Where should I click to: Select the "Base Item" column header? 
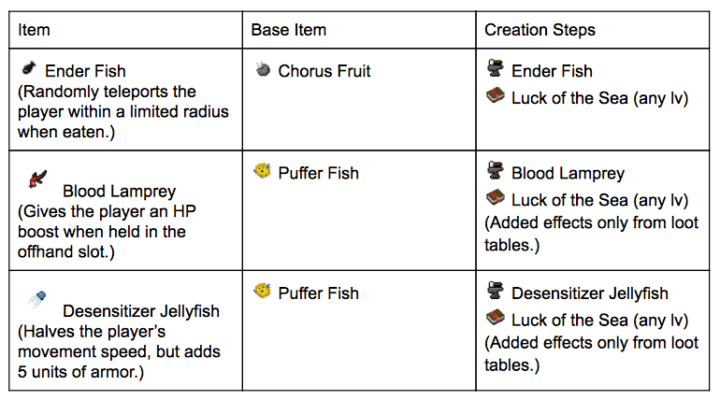click(x=288, y=30)
